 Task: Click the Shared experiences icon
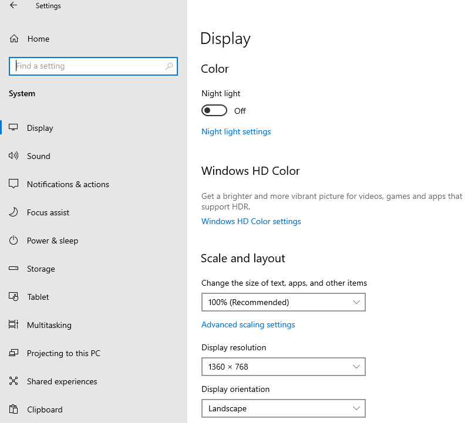point(14,381)
